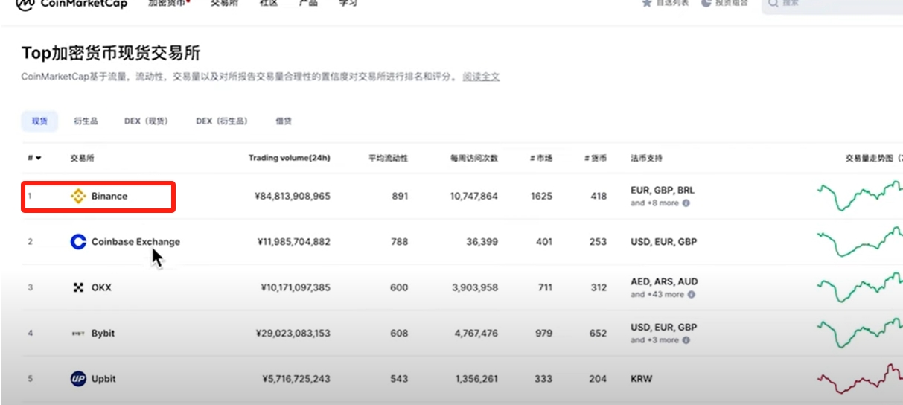Viewport: 903px width, 405px height.
Task: Click OKX volume ¥10,171,097,385
Action: point(296,287)
